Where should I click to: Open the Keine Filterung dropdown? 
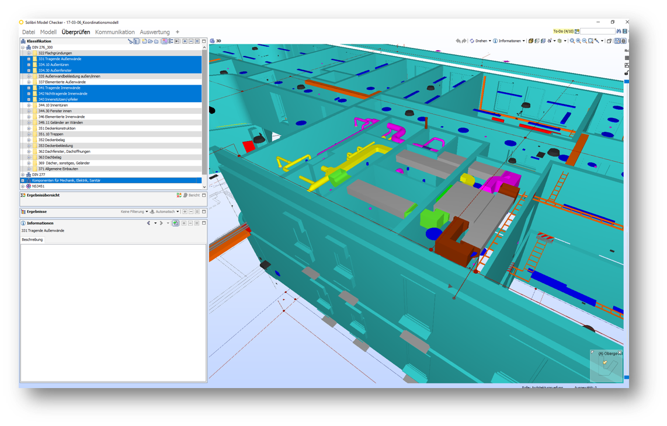[x=134, y=212]
